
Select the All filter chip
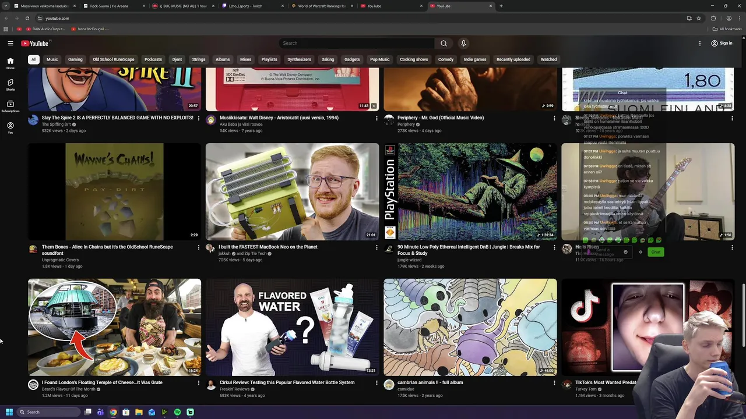click(x=34, y=59)
